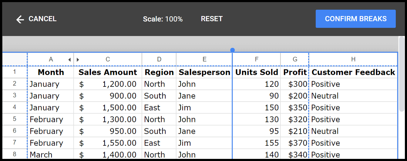
Task: Click the March cell in row 8
Action: click(x=51, y=154)
